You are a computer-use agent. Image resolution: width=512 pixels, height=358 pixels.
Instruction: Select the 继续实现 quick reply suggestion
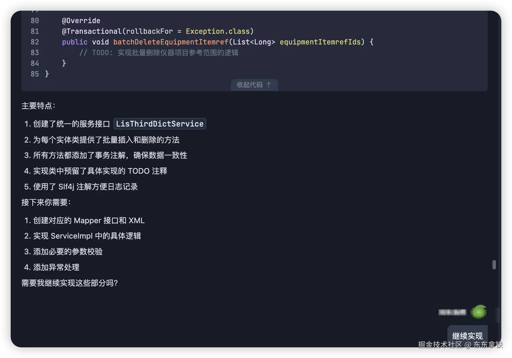pyautogui.click(x=467, y=336)
